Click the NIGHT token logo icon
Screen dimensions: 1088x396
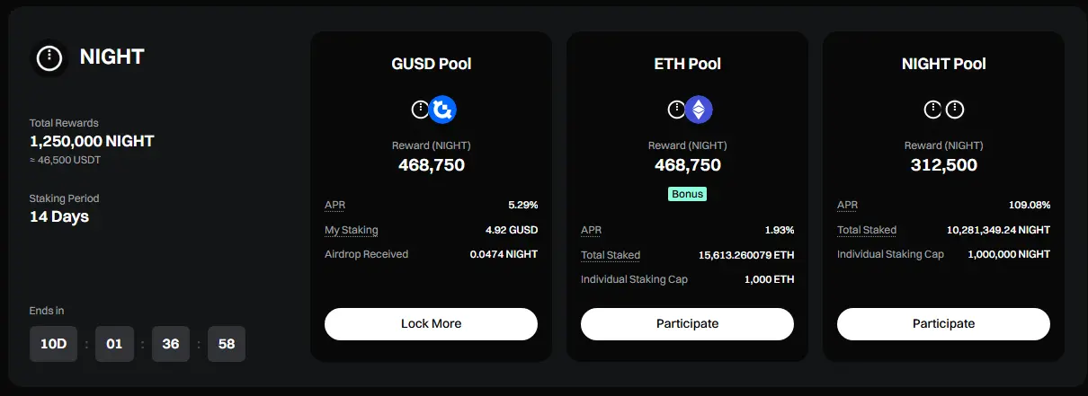point(49,58)
